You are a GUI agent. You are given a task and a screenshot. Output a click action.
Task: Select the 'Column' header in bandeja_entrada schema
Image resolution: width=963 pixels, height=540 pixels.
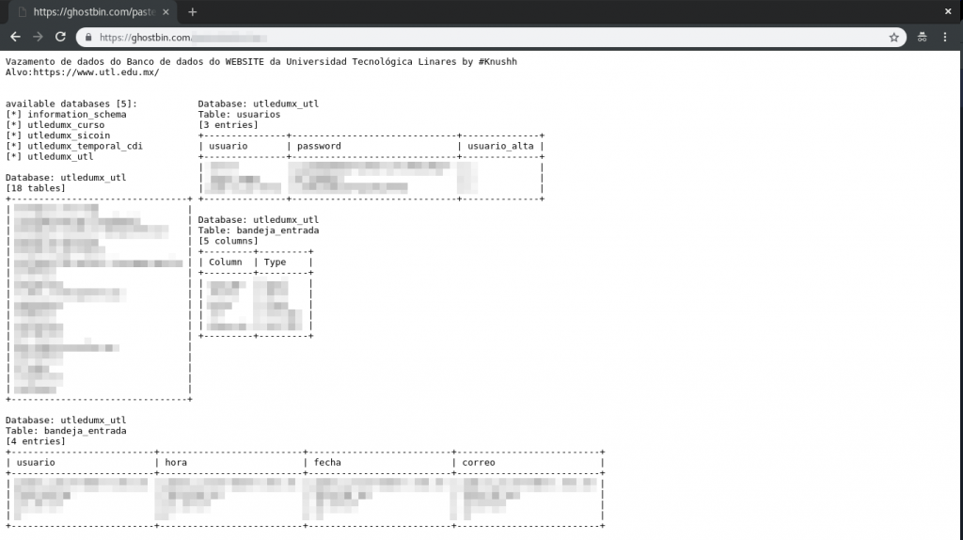click(x=226, y=262)
